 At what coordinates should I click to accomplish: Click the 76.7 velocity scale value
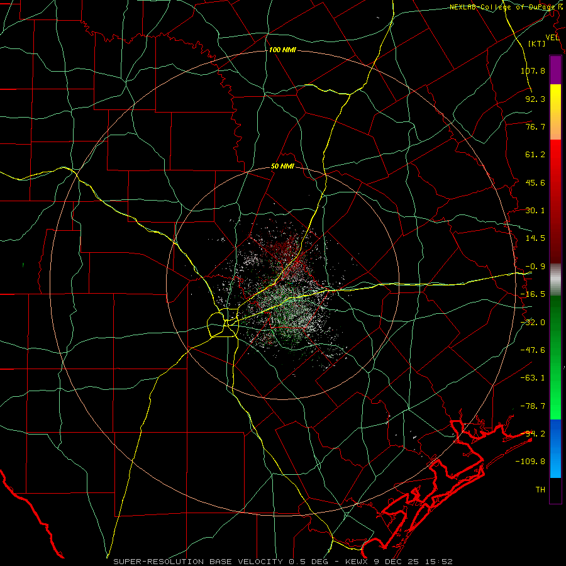coord(535,126)
